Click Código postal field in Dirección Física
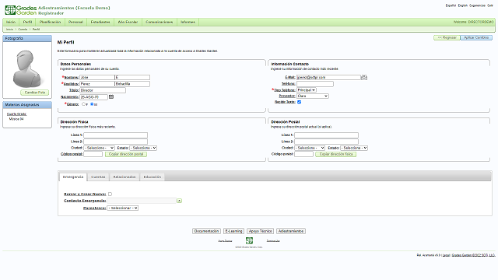498x280 pixels. (x=93, y=154)
